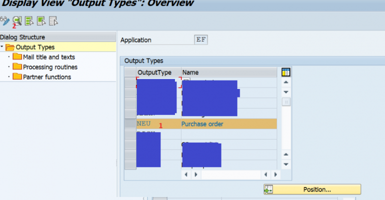Click the Select All toolbar icon

[29, 21]
